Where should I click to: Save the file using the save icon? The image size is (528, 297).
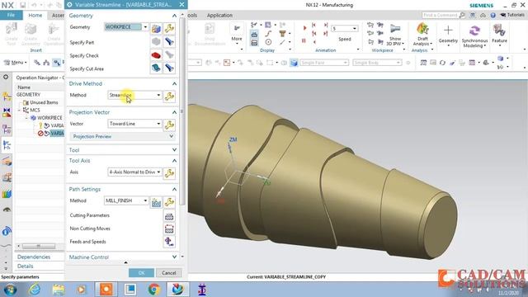23,5
